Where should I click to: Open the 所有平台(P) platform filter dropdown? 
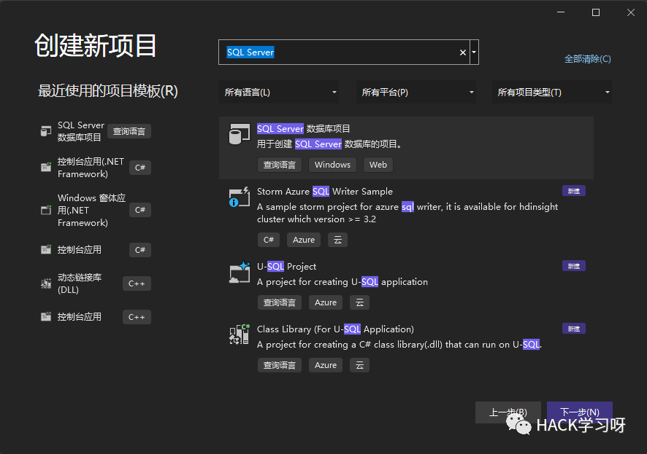coord(416,93)
